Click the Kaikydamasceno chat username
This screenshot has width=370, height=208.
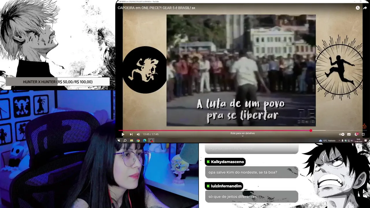pos(227,162)
